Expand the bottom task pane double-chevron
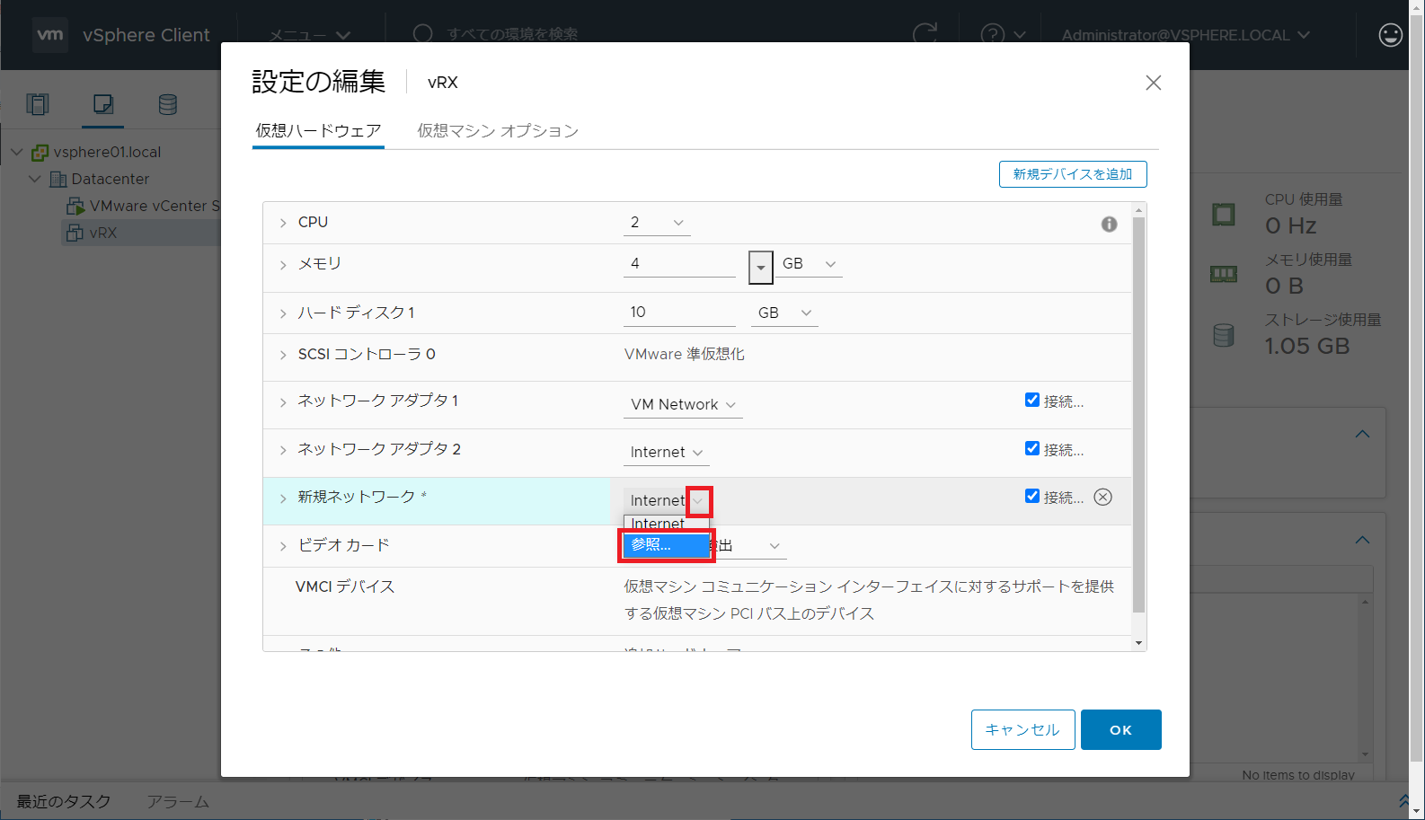Image resolution: width=1425 pixels, height=820 pixels. click(1403, 800)
